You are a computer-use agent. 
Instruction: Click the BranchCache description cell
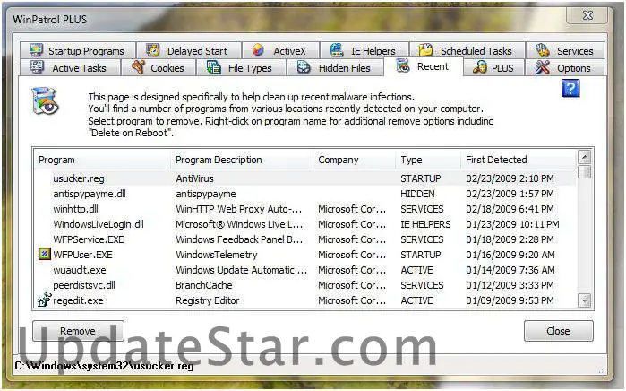point(203,285)
